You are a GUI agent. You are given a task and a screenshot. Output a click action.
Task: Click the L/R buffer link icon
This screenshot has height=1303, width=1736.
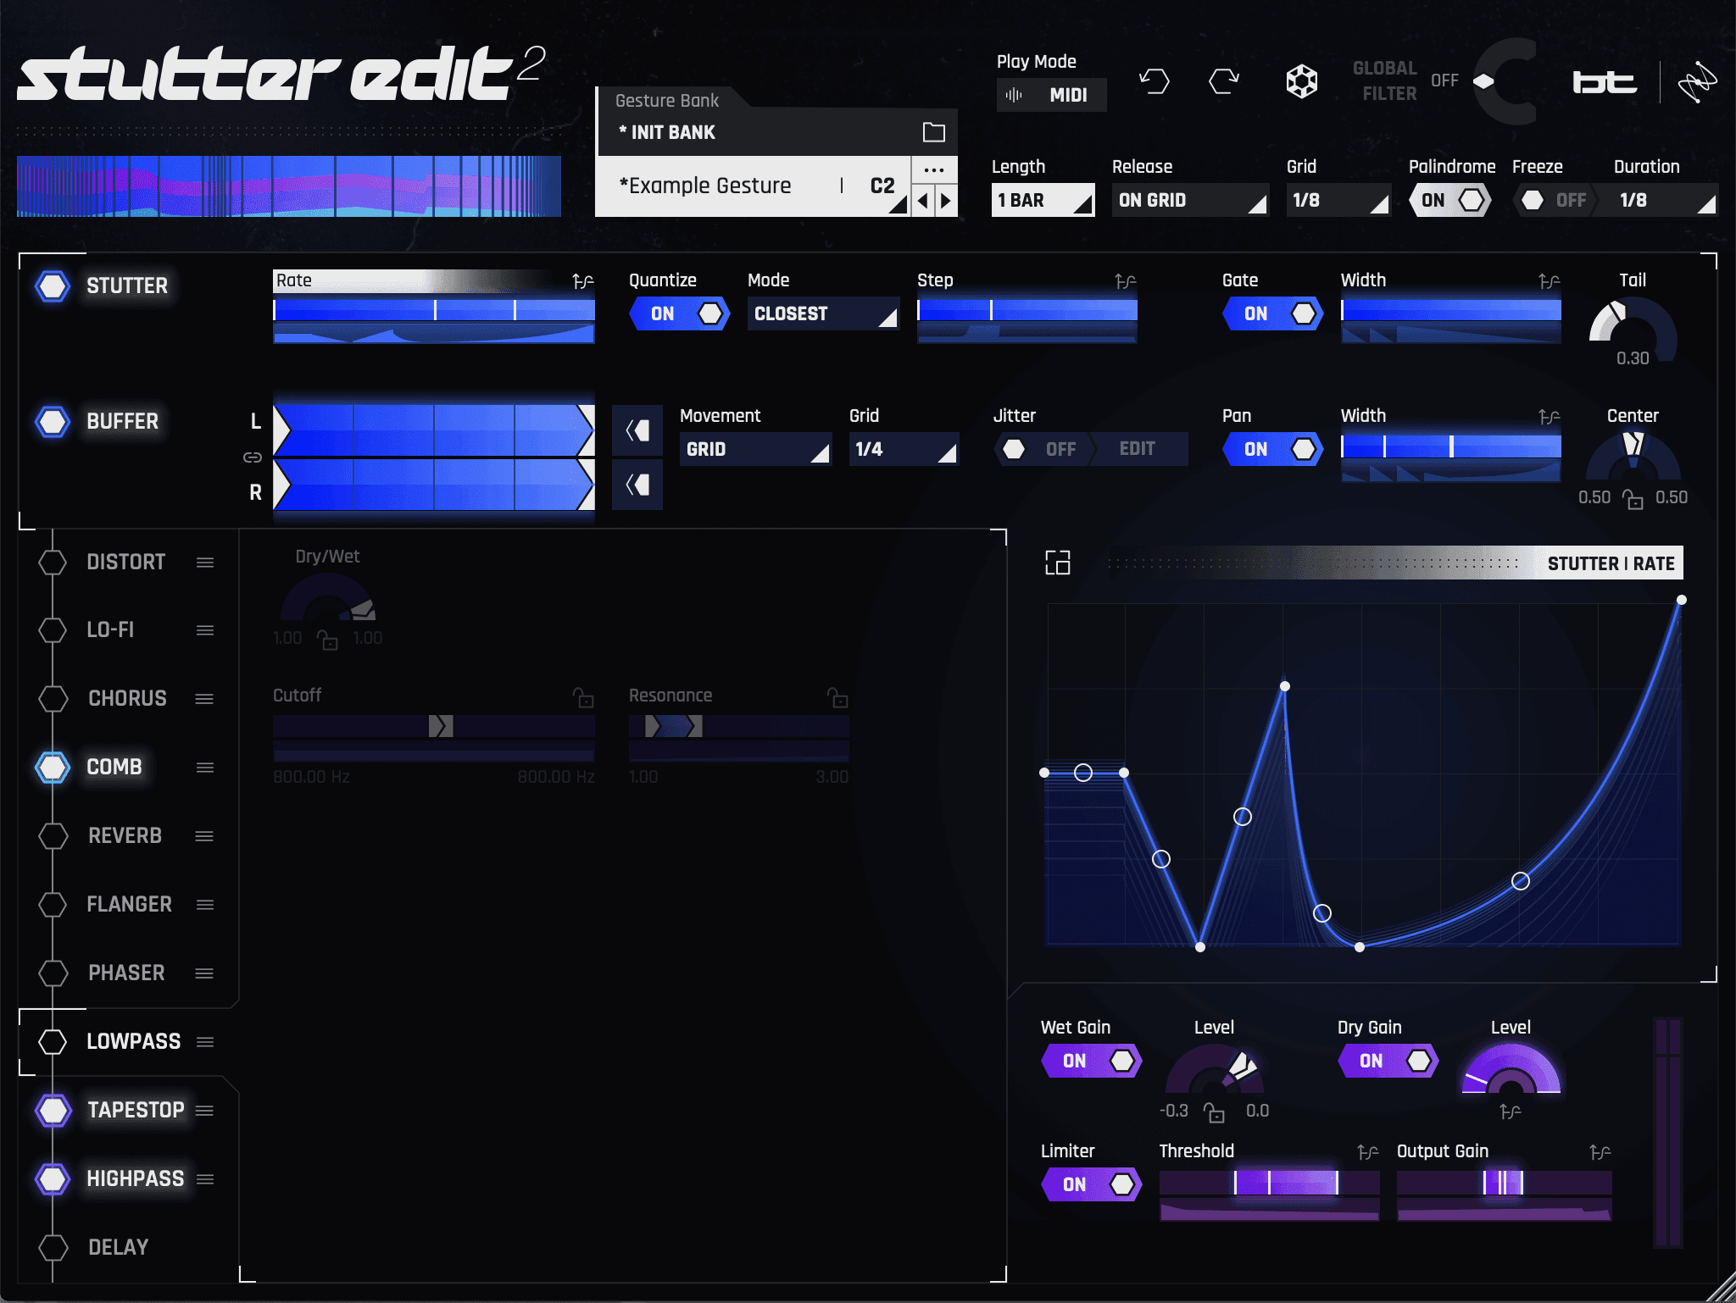[x=253, y=457]
